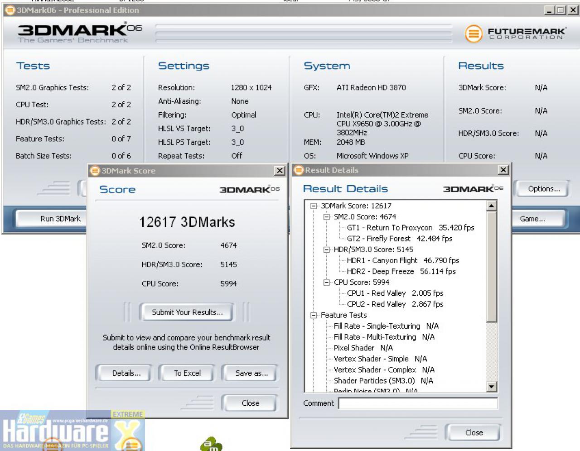
Task: Collapse the SM2.0 Score: 4674 node
Action: (x=326, y=217)
